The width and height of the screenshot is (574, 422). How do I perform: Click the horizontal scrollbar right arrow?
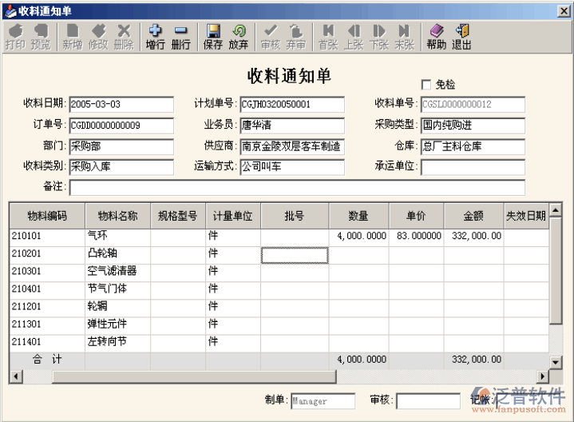tap(544, 376)
